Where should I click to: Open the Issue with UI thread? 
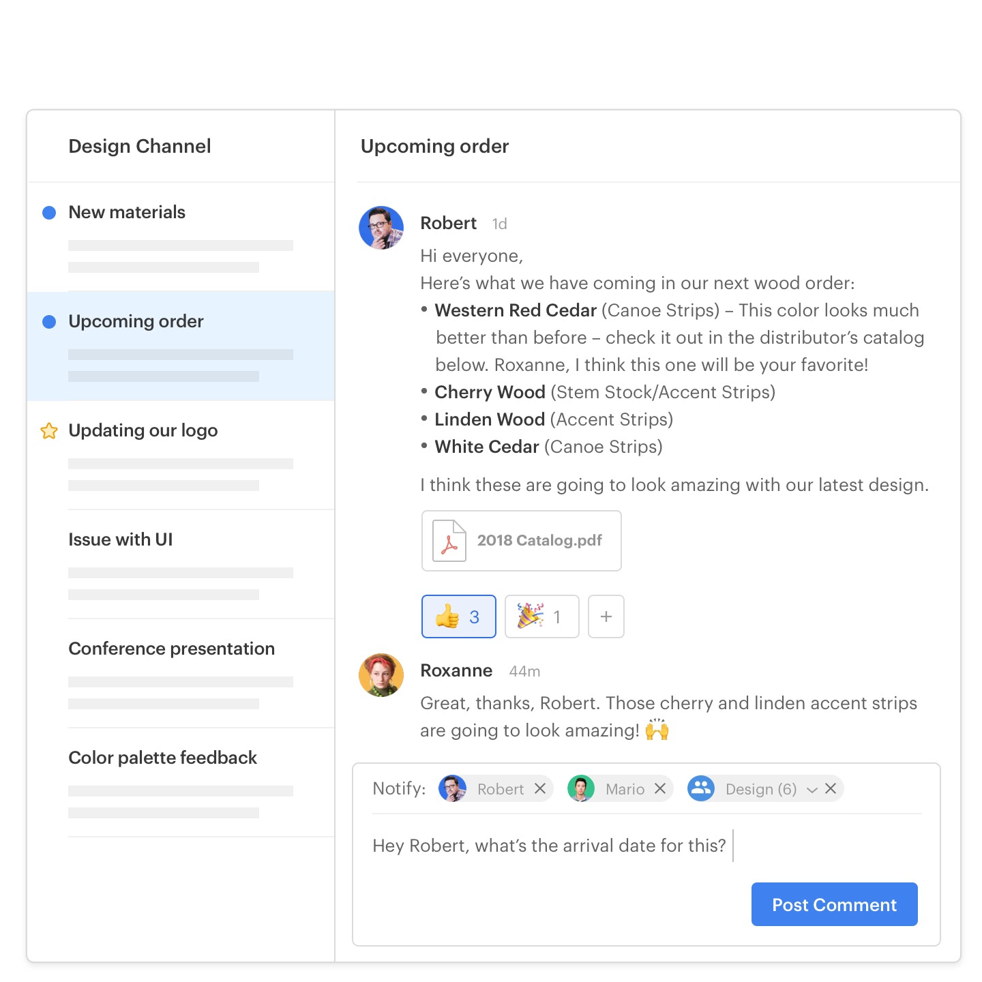point(121,539)
